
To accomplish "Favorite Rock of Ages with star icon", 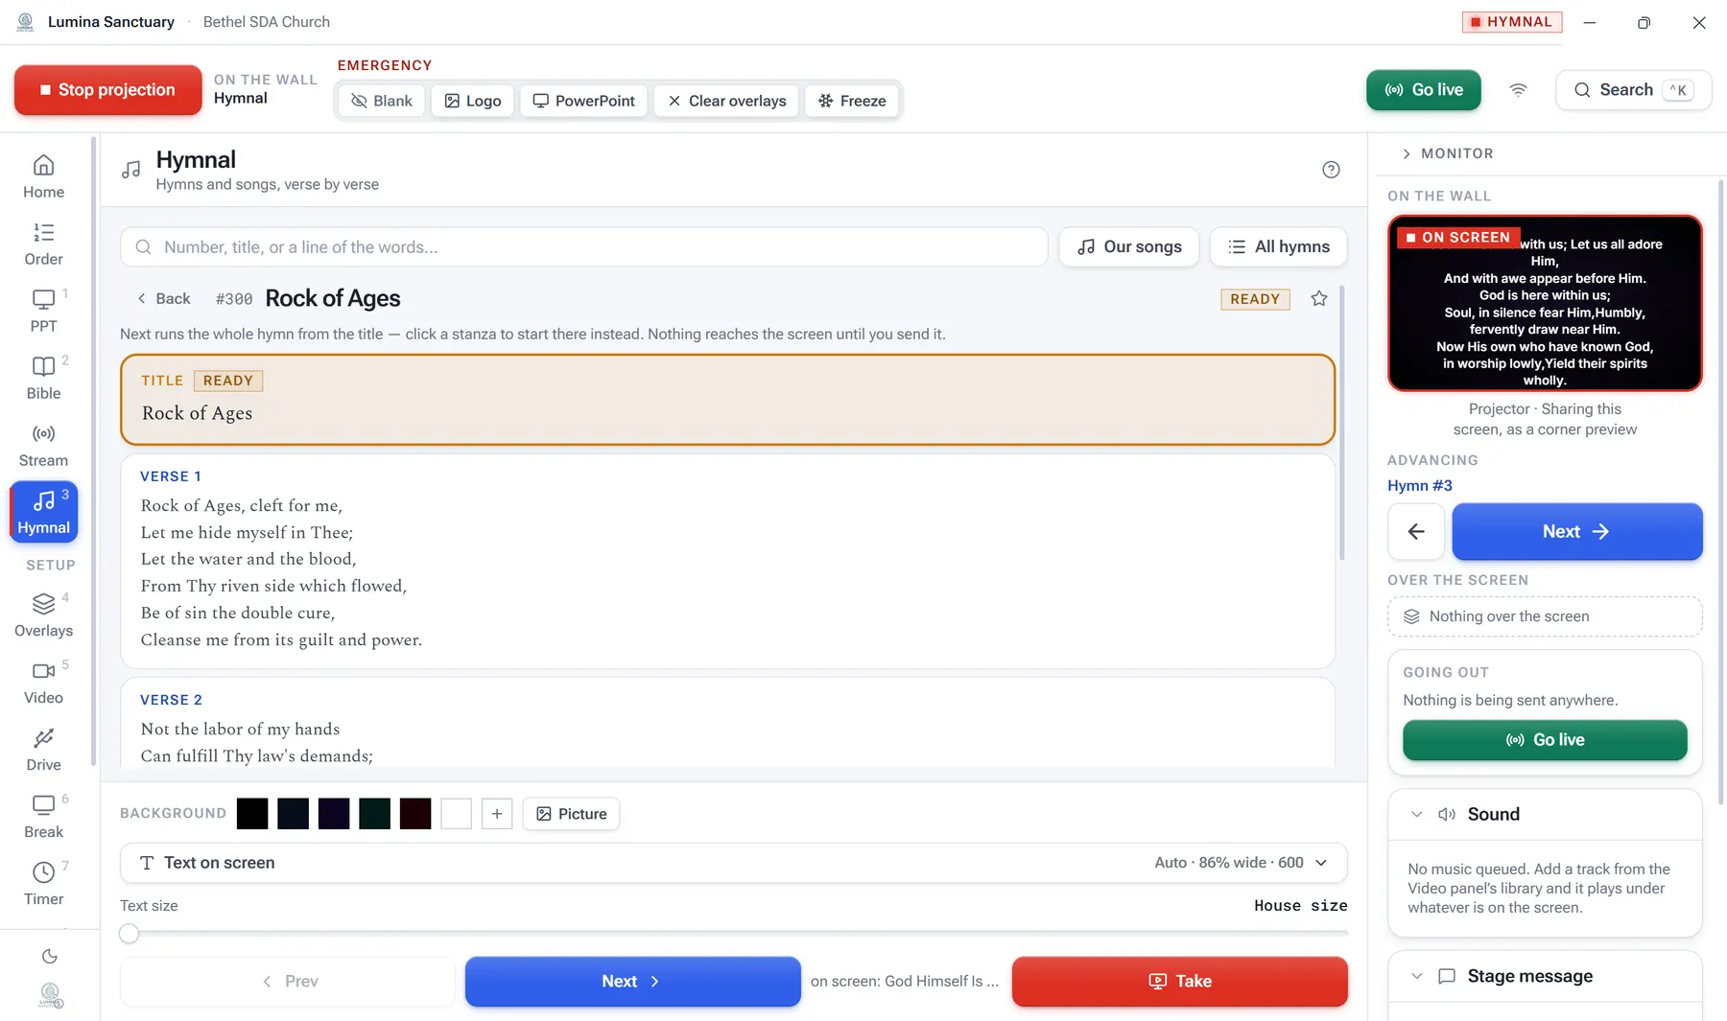I will click(1319, 298).
